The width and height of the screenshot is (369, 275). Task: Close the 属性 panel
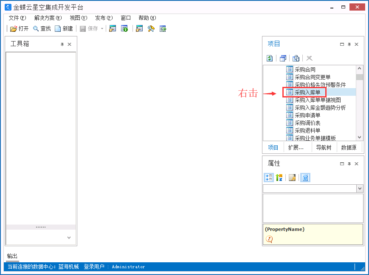click(357, 164)
